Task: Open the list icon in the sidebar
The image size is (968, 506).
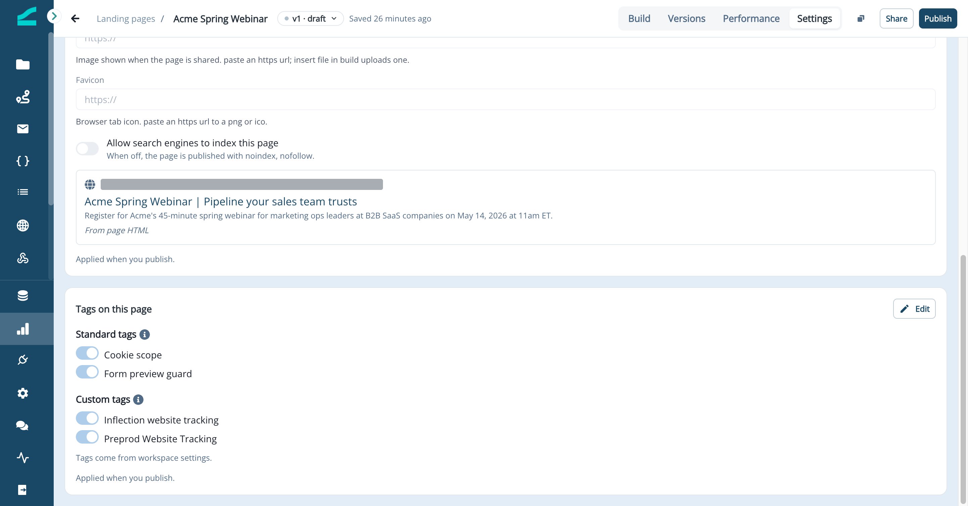Action: tap(22, 192)
